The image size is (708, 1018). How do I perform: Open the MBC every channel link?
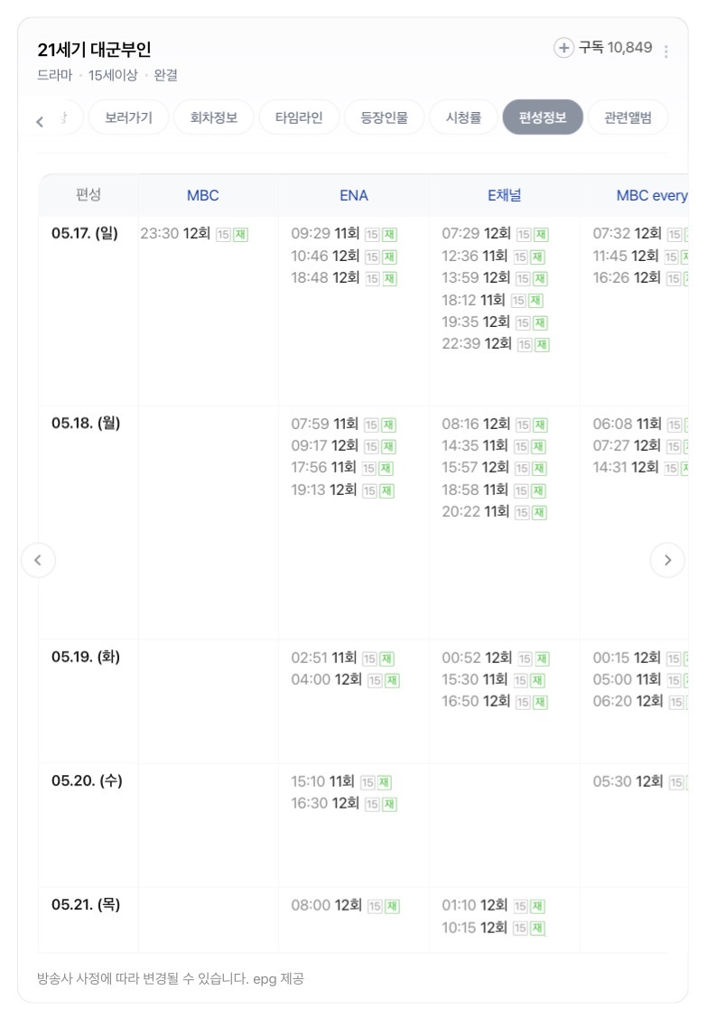[651, 195]
